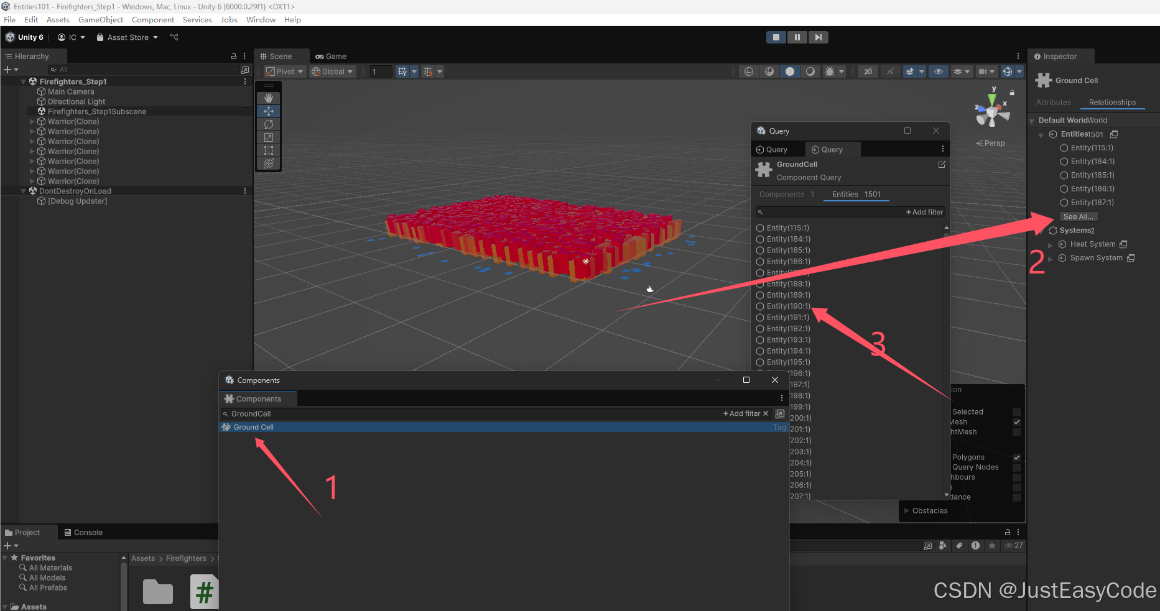Toggle the Show Only Selected checkbox

coord(1017,412)
